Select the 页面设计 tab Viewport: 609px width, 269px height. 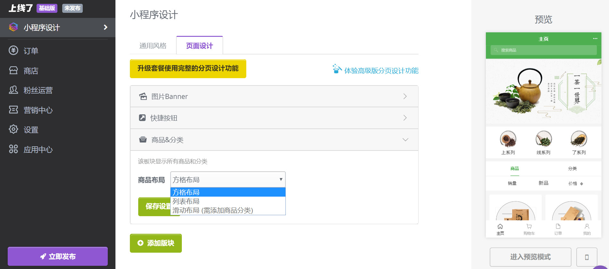[199, 46]
